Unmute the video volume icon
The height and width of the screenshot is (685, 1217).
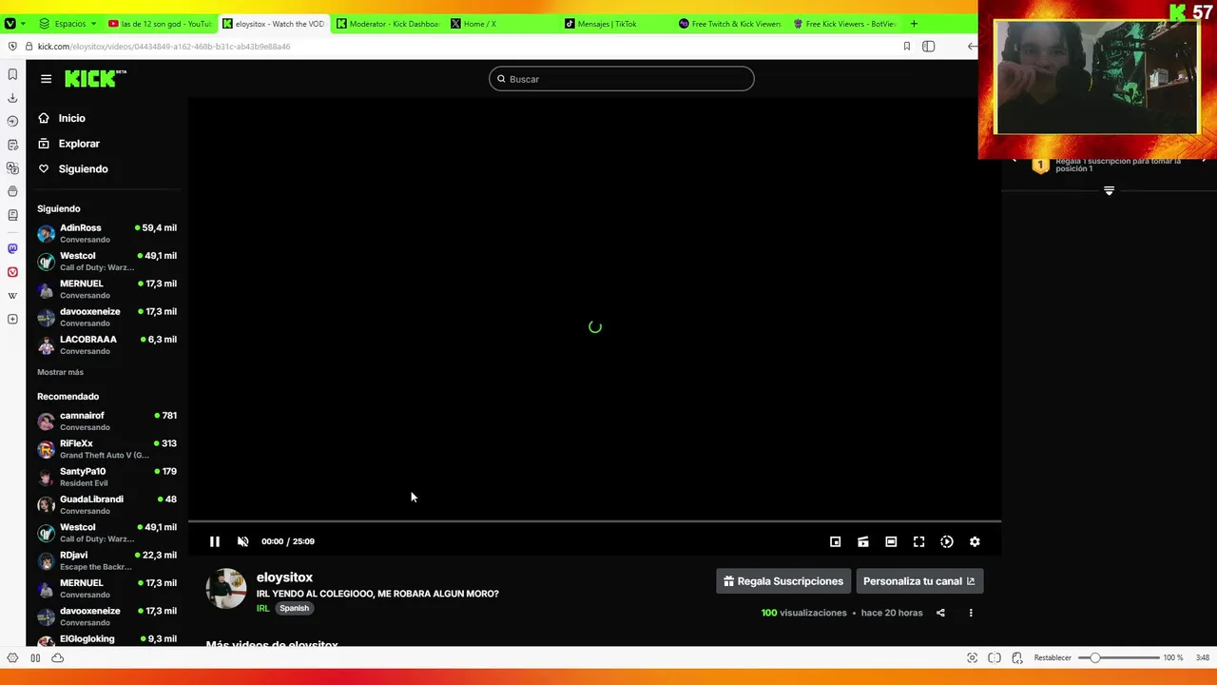pyautogui.click(x=242, y=541)
